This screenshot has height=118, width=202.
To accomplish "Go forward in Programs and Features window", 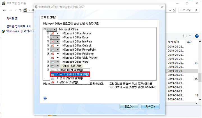I will [11, 10].
